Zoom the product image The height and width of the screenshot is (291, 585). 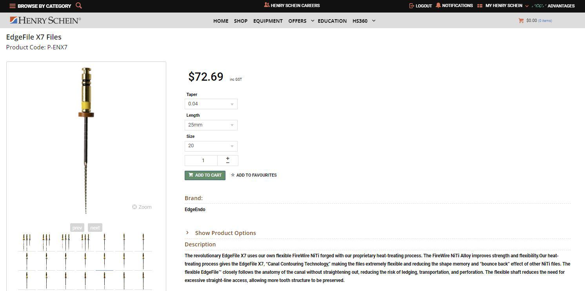[x=142, y=207]
